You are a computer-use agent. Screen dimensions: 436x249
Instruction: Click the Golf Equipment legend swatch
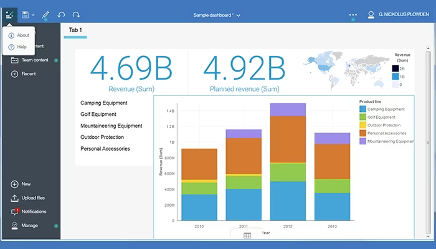(x=363, y=117)
